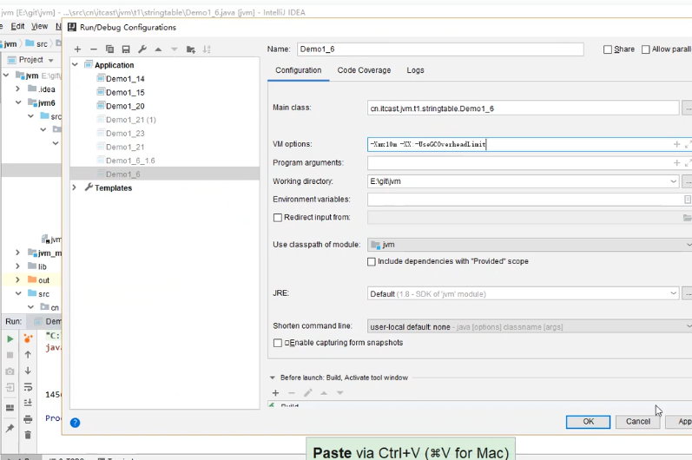Enable capturing form snapshots checkbox
This screenshot has width=692, height=460.
[278, 343]
